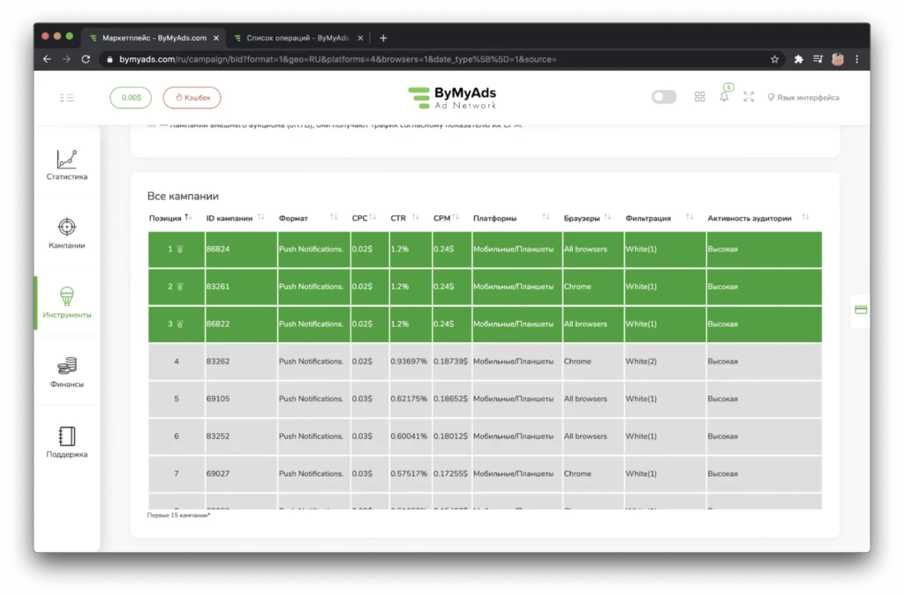Open the Статистика section in sidebar
The width and height of the screenshot is (904, 597).
click(67, 165)
